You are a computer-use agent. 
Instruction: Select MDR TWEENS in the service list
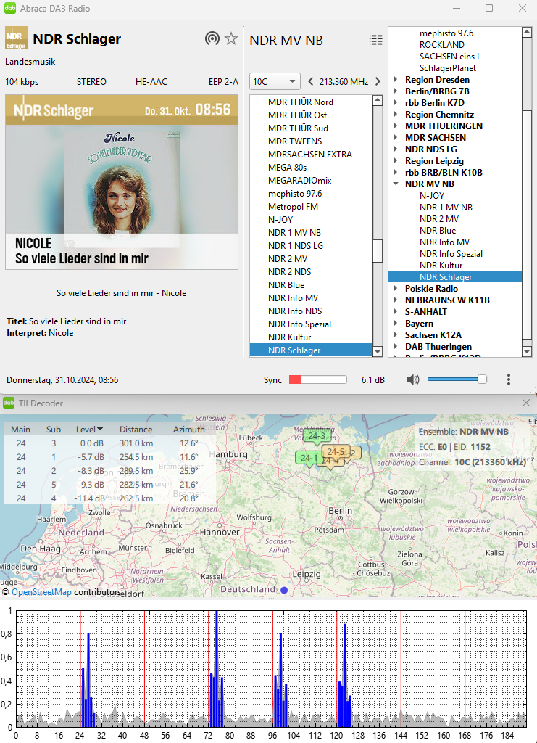pos(295,141)
